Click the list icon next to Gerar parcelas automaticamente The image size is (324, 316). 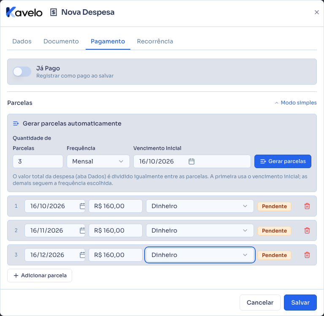pos(16,123)
